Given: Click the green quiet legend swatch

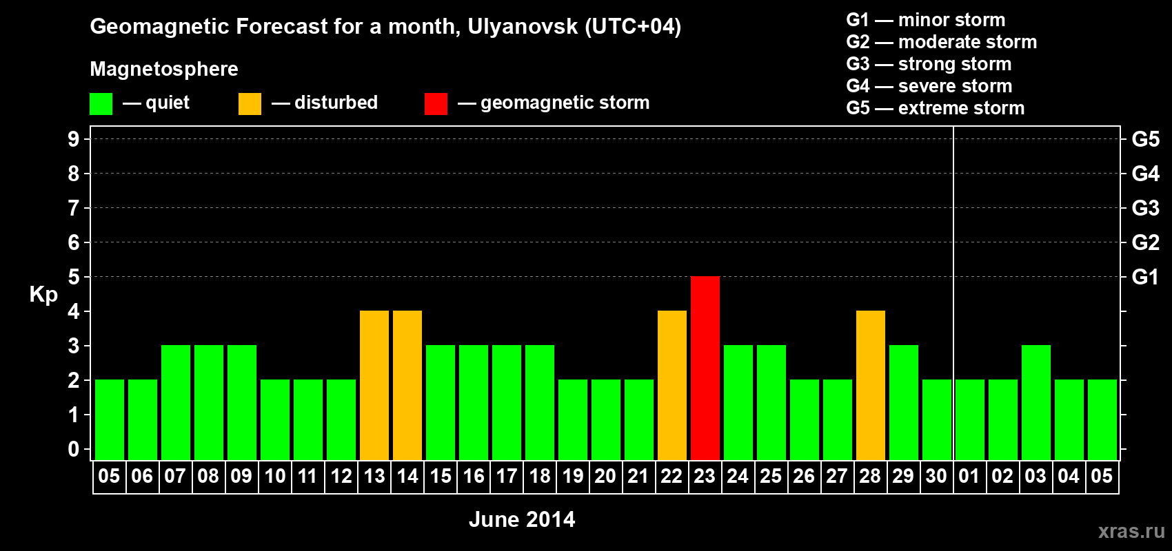Looking at the screenshot, I should coord(101,104).
